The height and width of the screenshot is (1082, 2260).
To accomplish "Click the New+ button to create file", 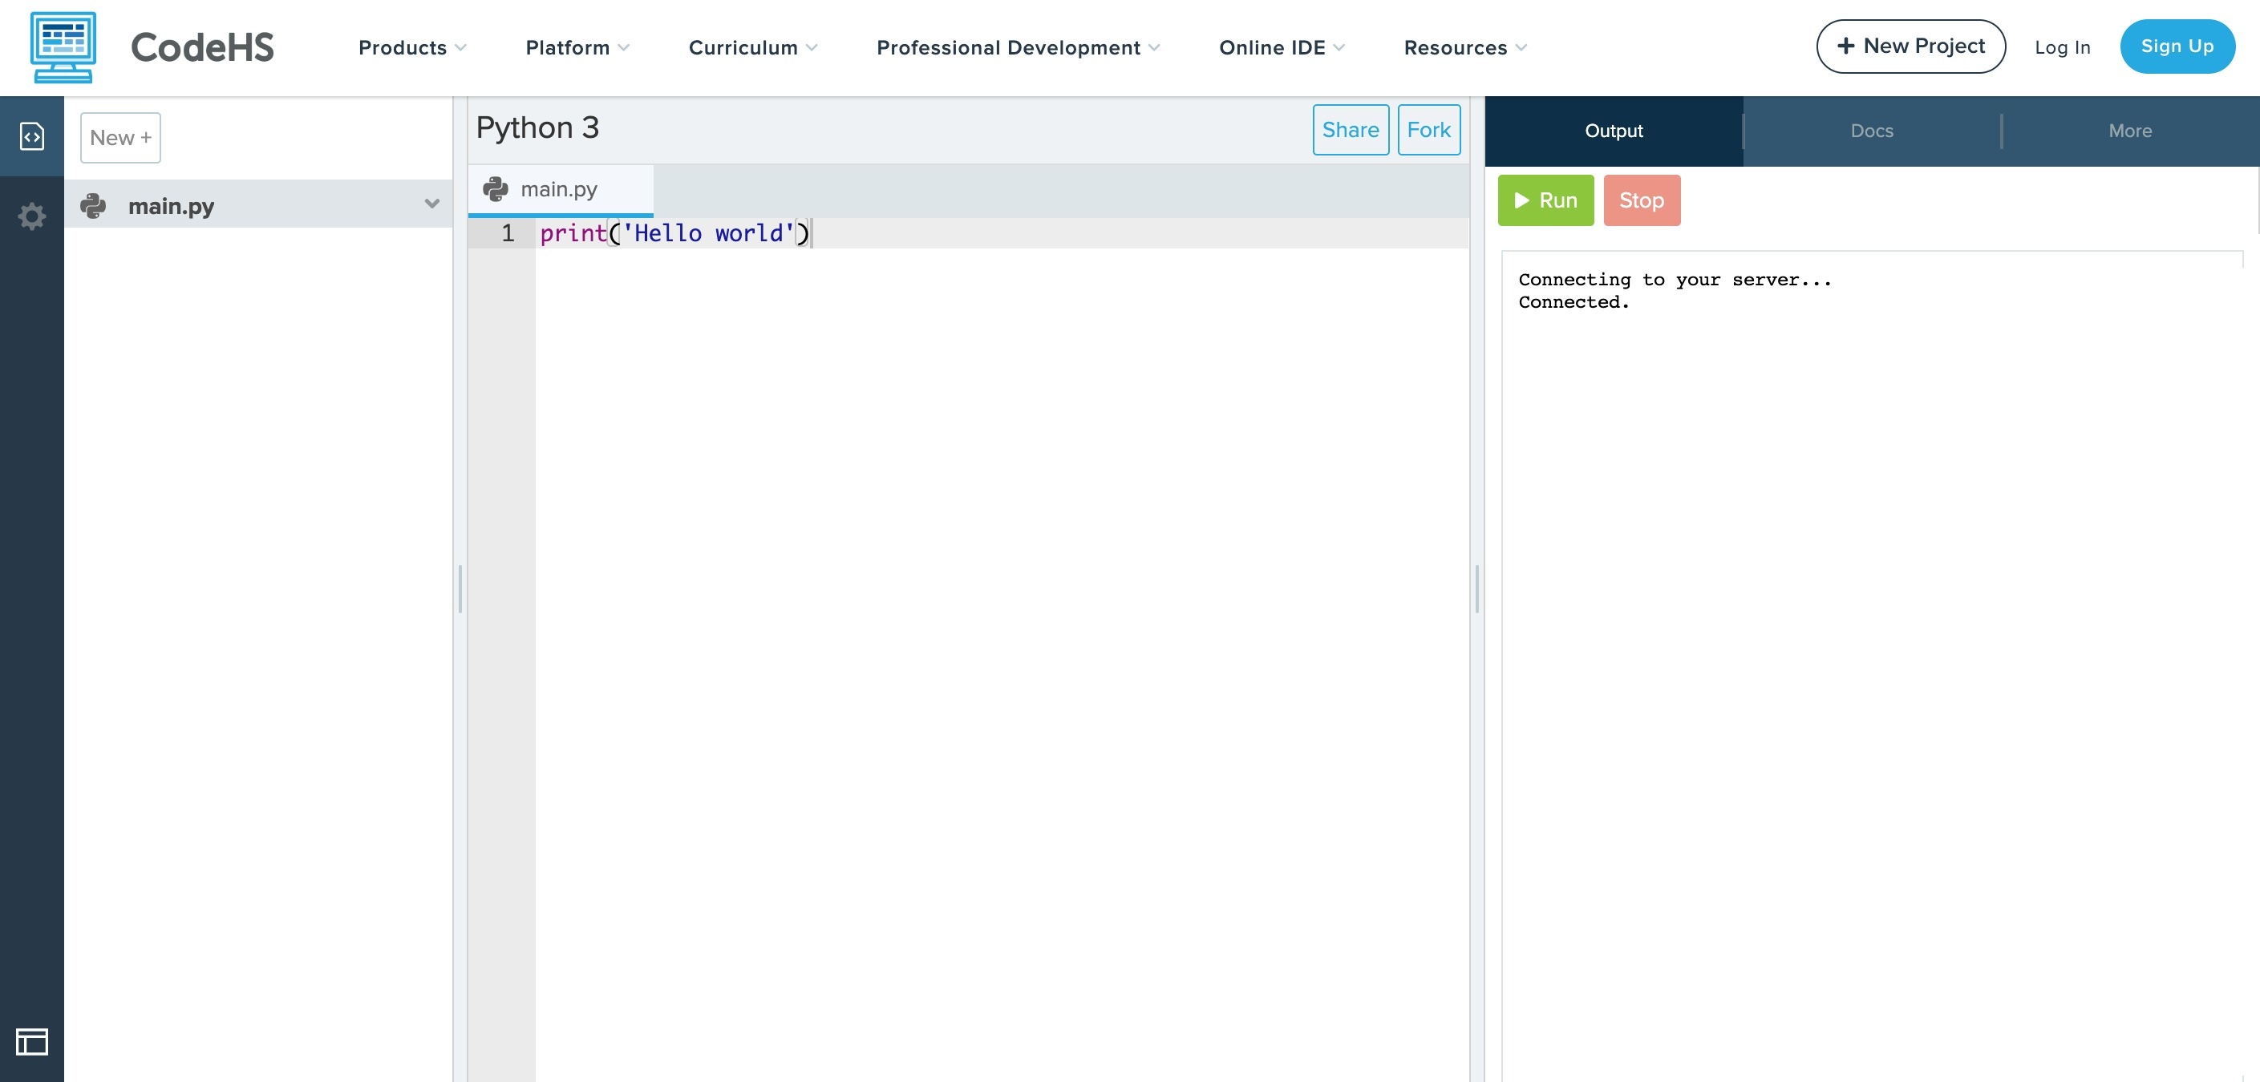I will 119,137.
